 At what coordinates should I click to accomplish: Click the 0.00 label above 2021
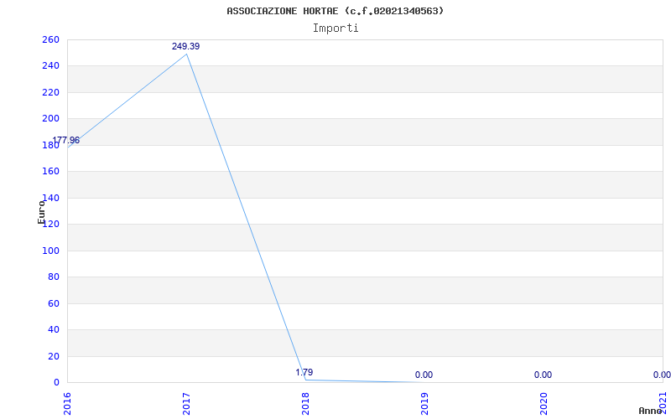pos(662,375)
